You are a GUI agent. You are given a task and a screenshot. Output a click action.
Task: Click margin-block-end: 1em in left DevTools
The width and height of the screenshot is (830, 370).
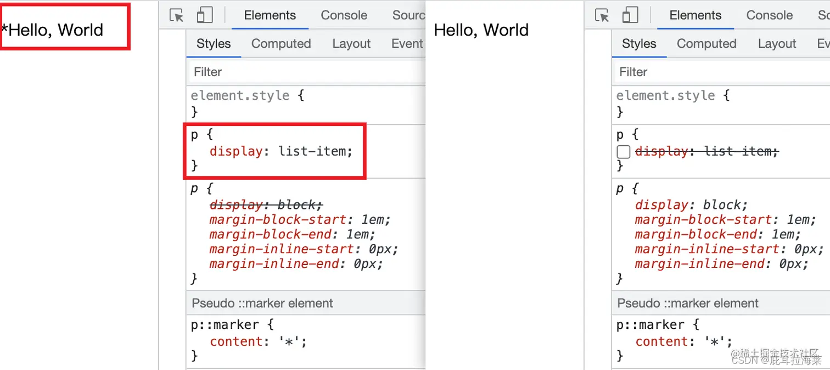293,235
